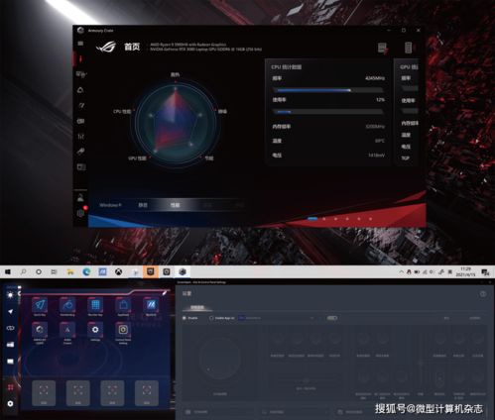This screenshot has height=420, width=495.
Task: Launch the Quick Key app tile
Action: tap(40, 305)
